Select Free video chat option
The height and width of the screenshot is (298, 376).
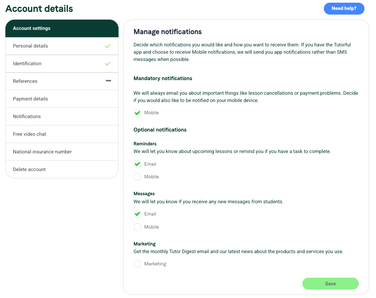62,134
